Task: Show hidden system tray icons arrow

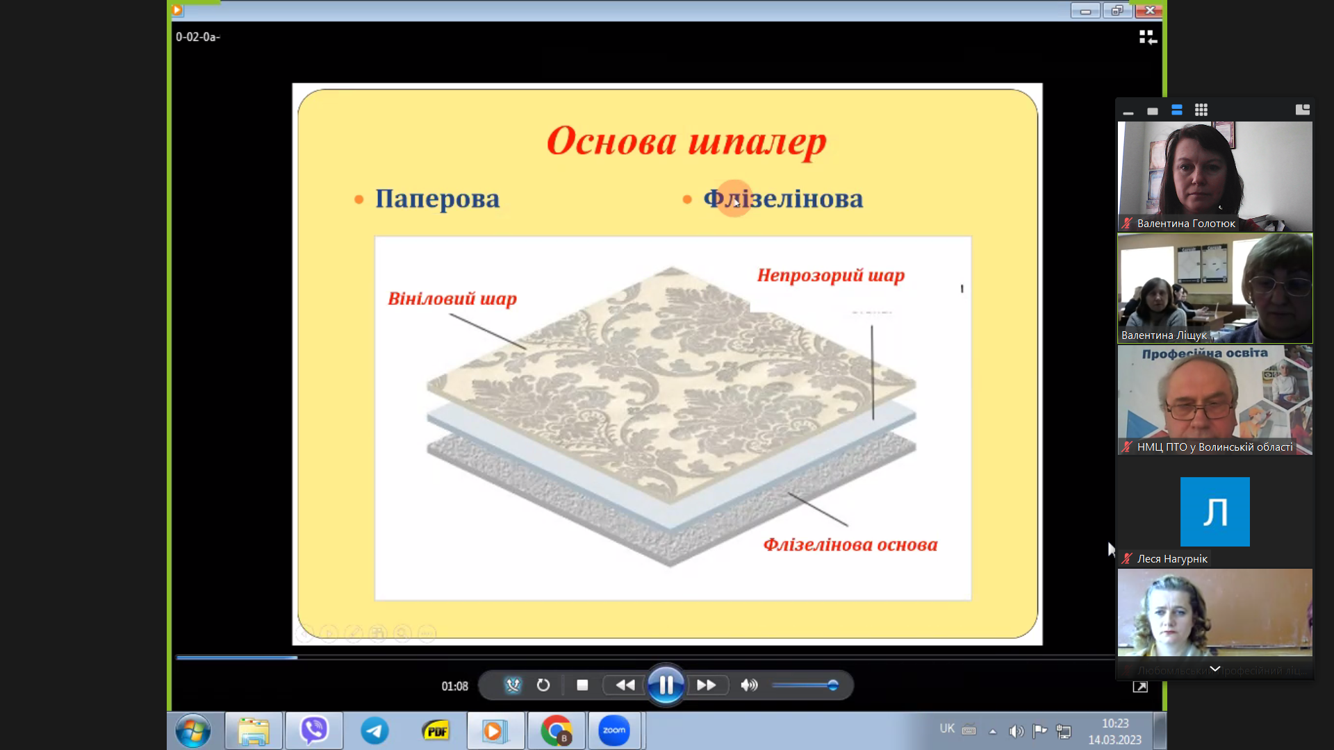Action: click(993, 731)
